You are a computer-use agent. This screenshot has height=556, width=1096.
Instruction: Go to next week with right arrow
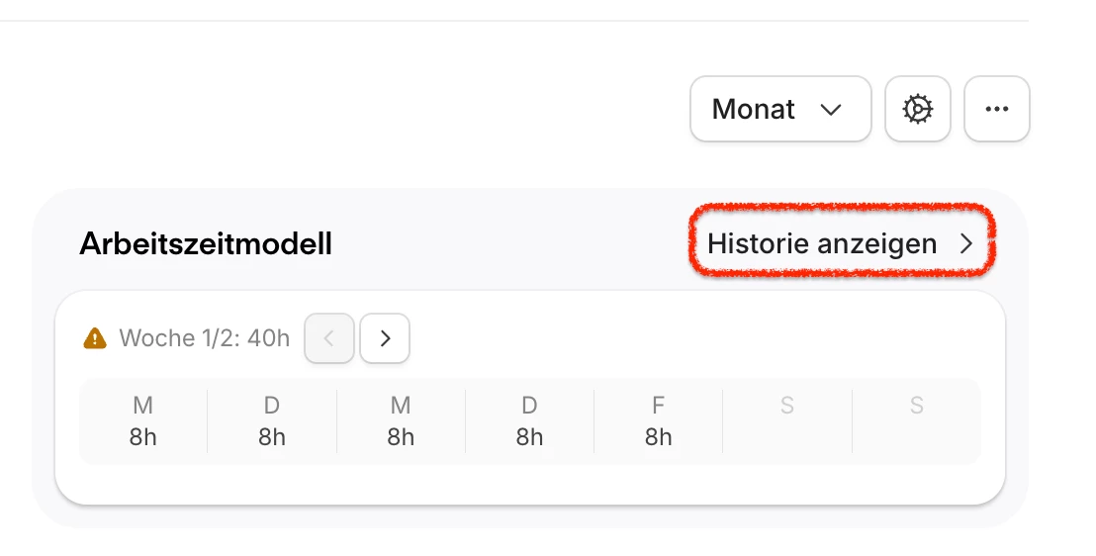(385, 338)
